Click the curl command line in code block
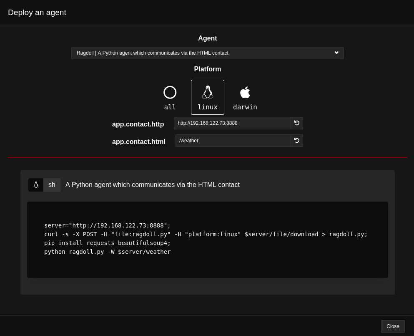This screenshot has width=414, height=336. (x=206, y=234)
